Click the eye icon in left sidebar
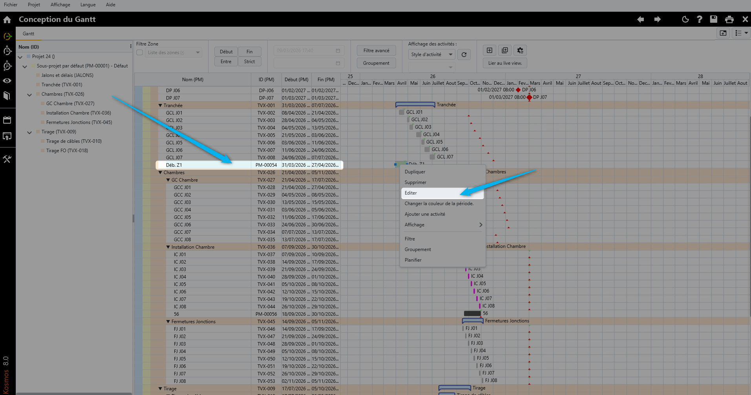751x395 pixels. (7, 81)
